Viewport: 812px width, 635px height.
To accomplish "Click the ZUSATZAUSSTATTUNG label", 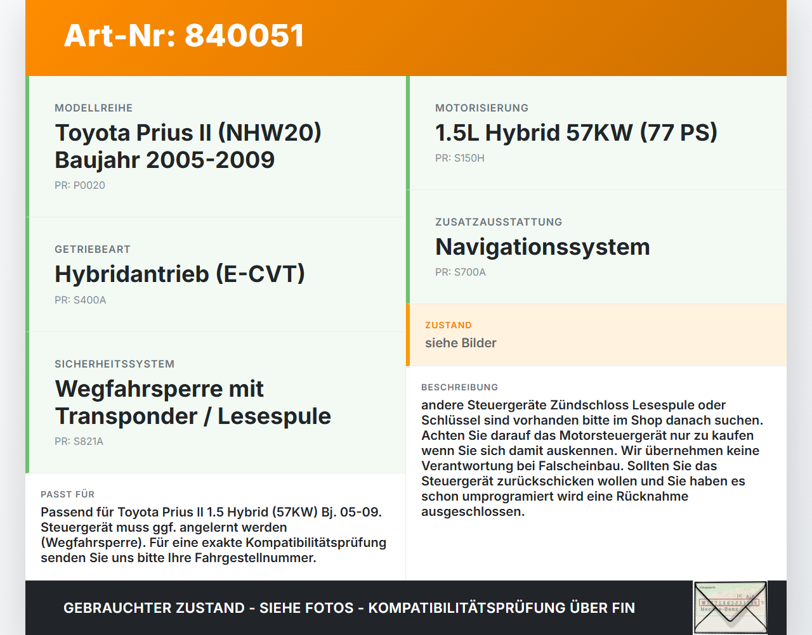I will point(499,222).
